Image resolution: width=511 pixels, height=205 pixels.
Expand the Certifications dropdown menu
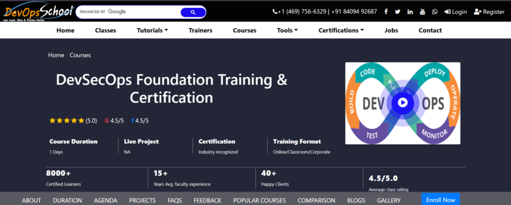click(341, 30)
